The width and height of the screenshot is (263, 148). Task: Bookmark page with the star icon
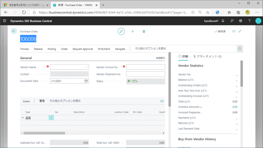pyautogui.click(x=208, y=12)
